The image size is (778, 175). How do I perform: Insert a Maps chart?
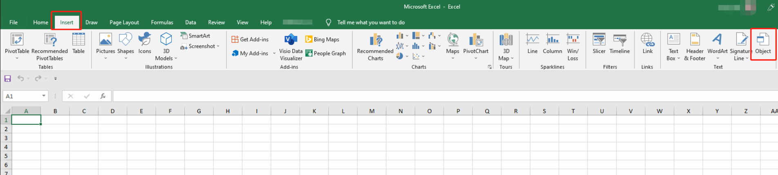[453, 46]
